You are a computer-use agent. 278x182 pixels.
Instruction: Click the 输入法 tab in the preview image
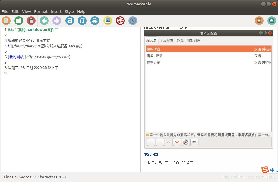click(x=151, y=40)
